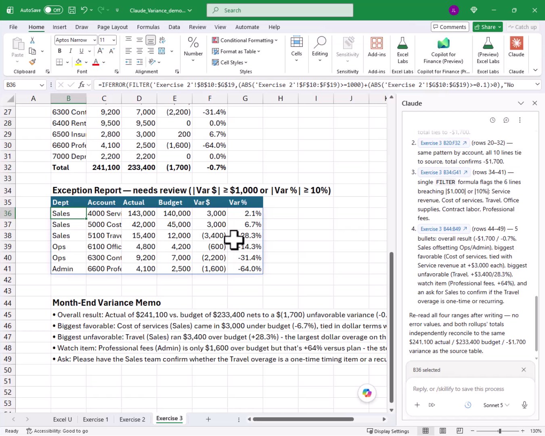Viewport: 545px width, 436px height.
Task: Open Conditional Formatting menu
Action: pyautogui.click(x=245, y=40)
